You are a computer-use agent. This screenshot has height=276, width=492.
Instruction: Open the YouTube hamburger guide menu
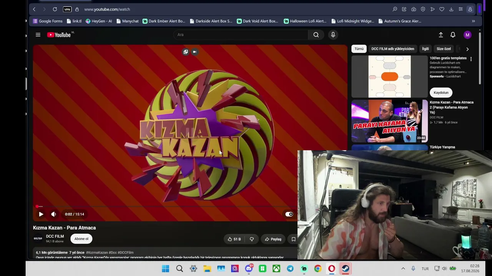tap(38, 35)
